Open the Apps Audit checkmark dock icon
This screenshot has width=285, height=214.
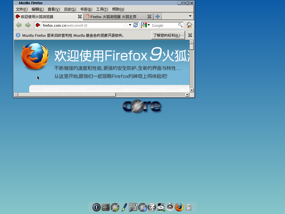115,207
